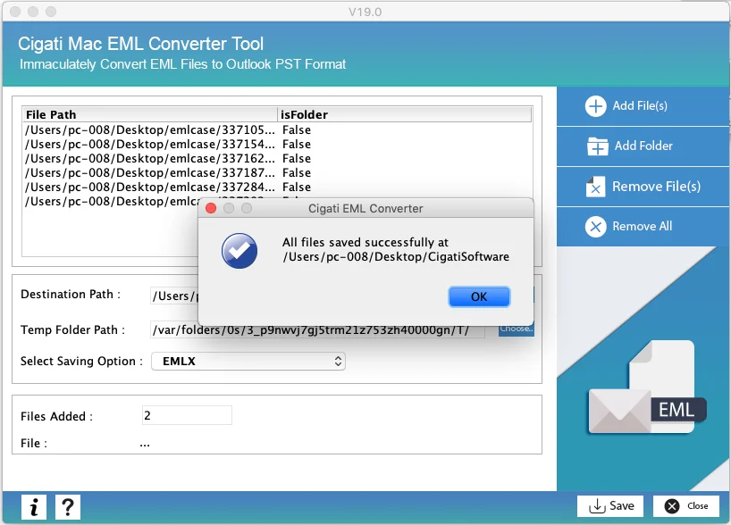Click the V19.0 version title
The width and height of the screenshot is (731, 525).
point(365,12)
